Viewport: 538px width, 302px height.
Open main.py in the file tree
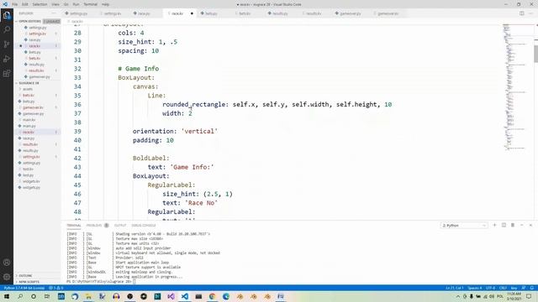[x=29, y=126]
